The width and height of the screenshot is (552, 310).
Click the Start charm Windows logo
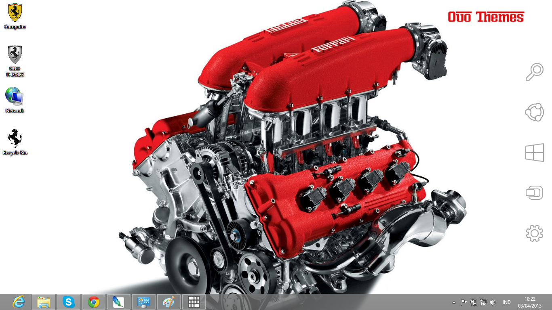point(534,153)
